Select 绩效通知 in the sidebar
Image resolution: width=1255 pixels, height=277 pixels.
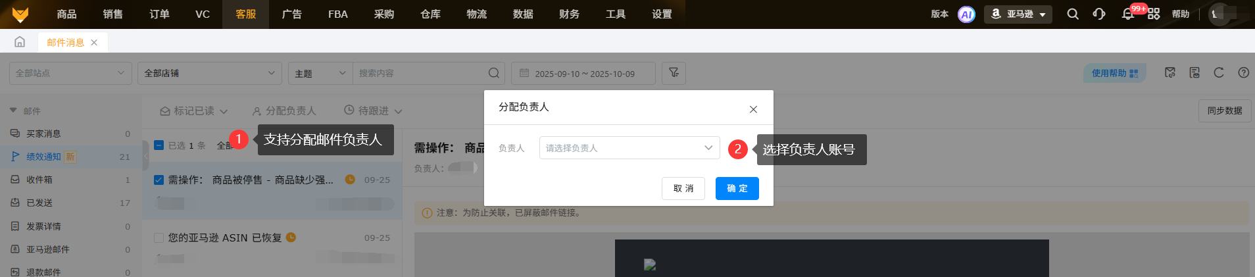pyautogui.click(x=70, y=157)
